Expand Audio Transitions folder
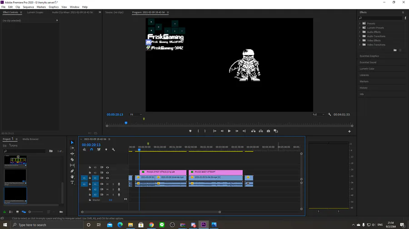409x229 pixels. pyautogui.click(x=360, y=36)
